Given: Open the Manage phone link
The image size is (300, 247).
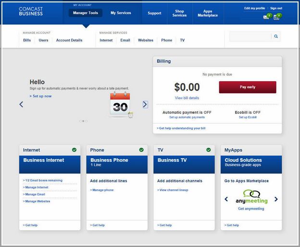Looking at the screenshot, I should click(x=102, y=190).
